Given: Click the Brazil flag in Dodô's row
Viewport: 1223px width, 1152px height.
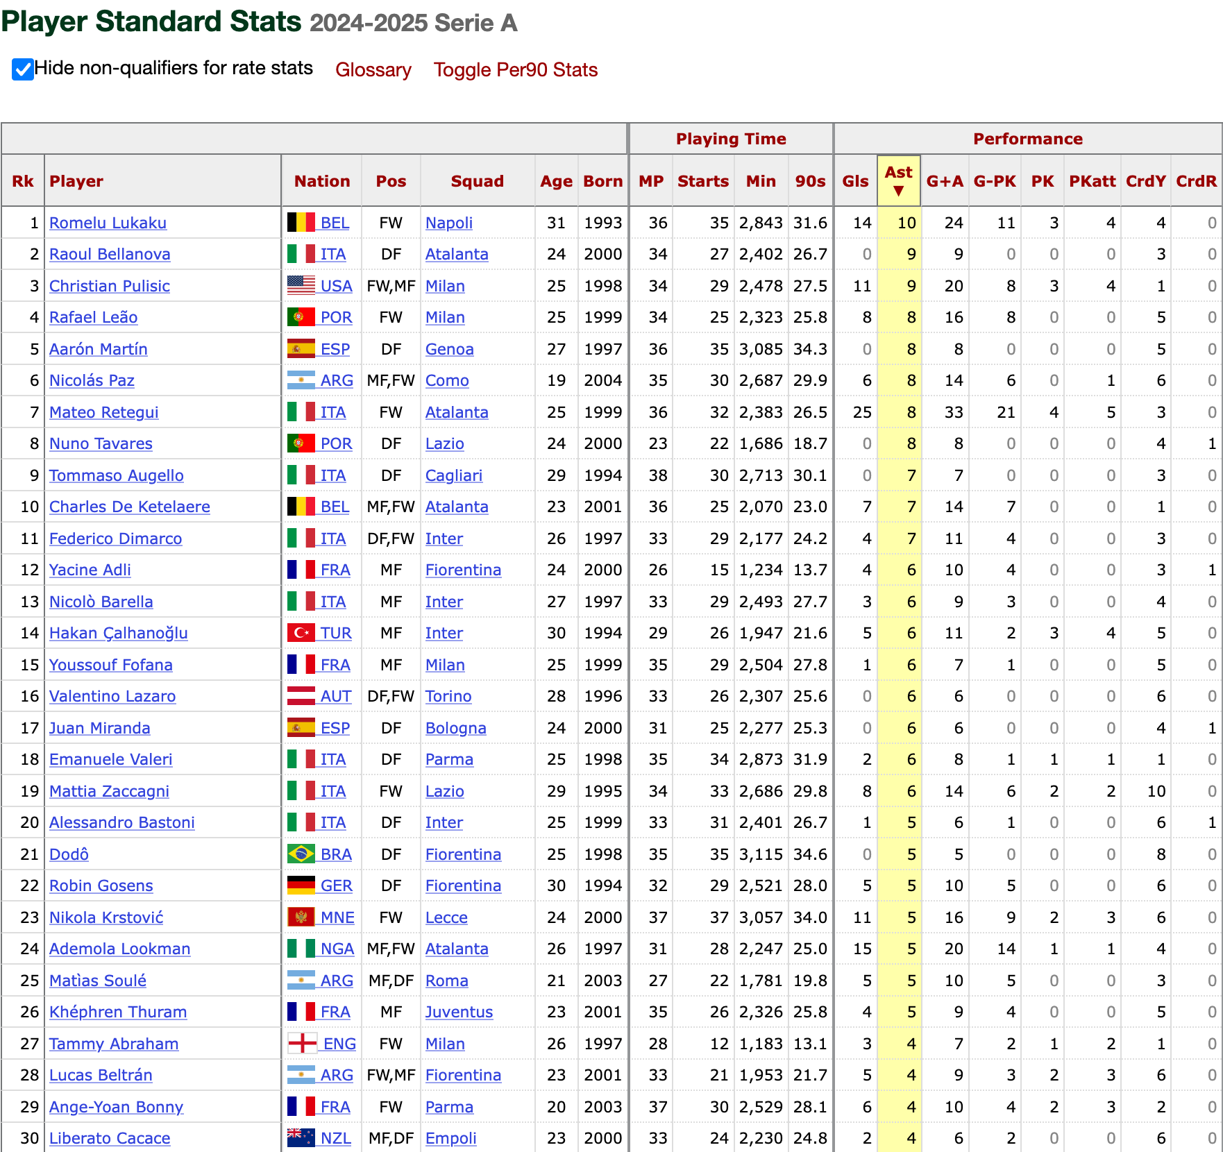Looking at the screenshot, I should [301, 854].
